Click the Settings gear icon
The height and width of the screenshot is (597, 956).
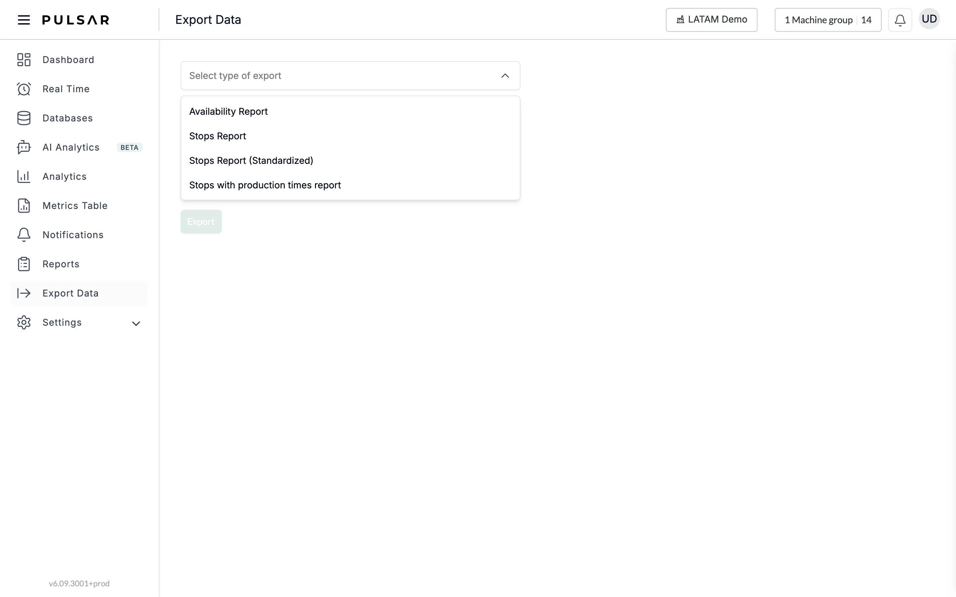tap(24, 323)
